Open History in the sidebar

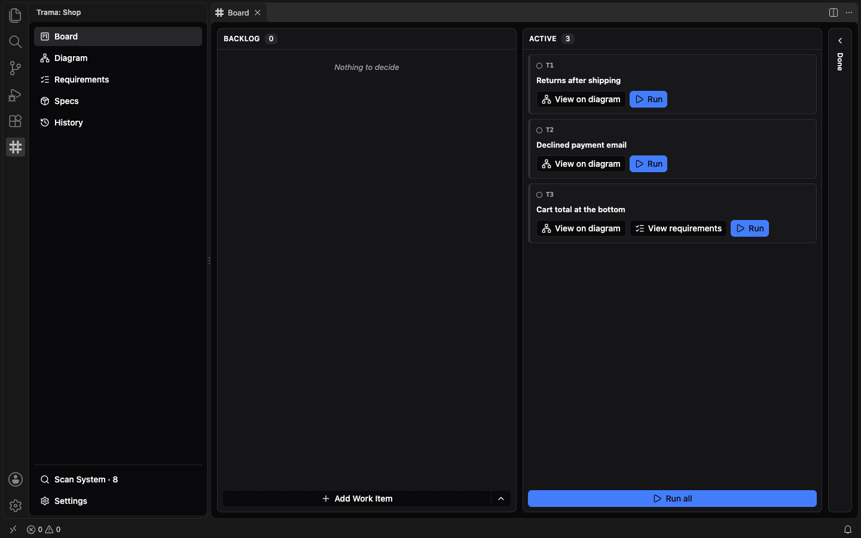(118, 123)
